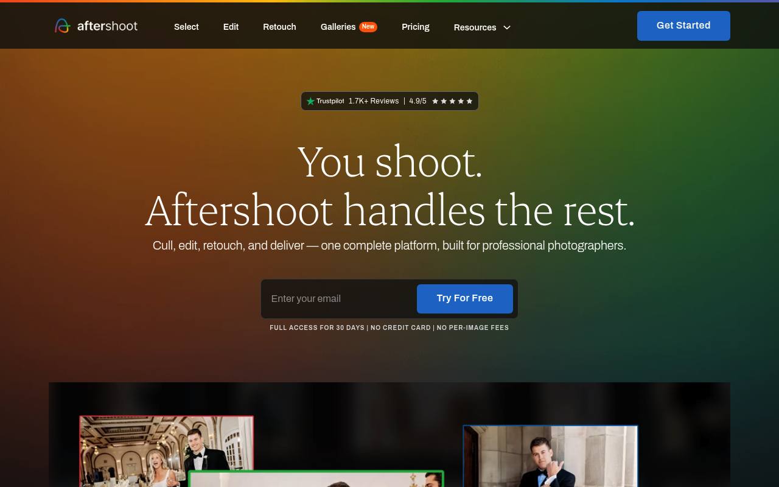Click the 4.9/5 rating text
The image size is (779, 487).
418,101
